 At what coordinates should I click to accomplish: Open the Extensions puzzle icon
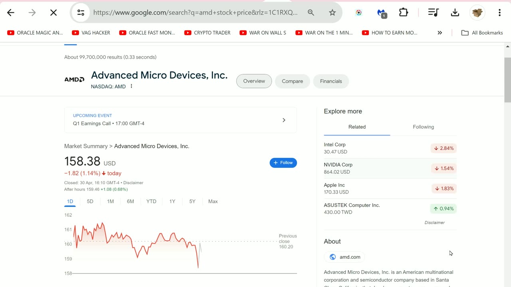(x=404, y=13)
